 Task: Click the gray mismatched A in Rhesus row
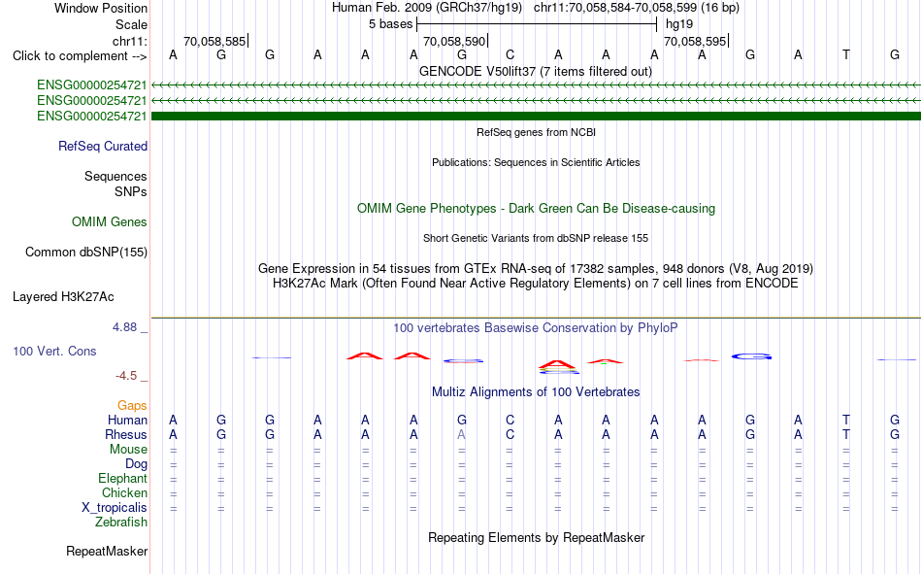(x=462, y=434)
